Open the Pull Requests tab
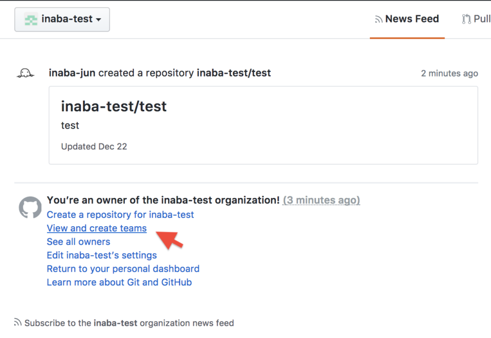 (x=476, y=19)
